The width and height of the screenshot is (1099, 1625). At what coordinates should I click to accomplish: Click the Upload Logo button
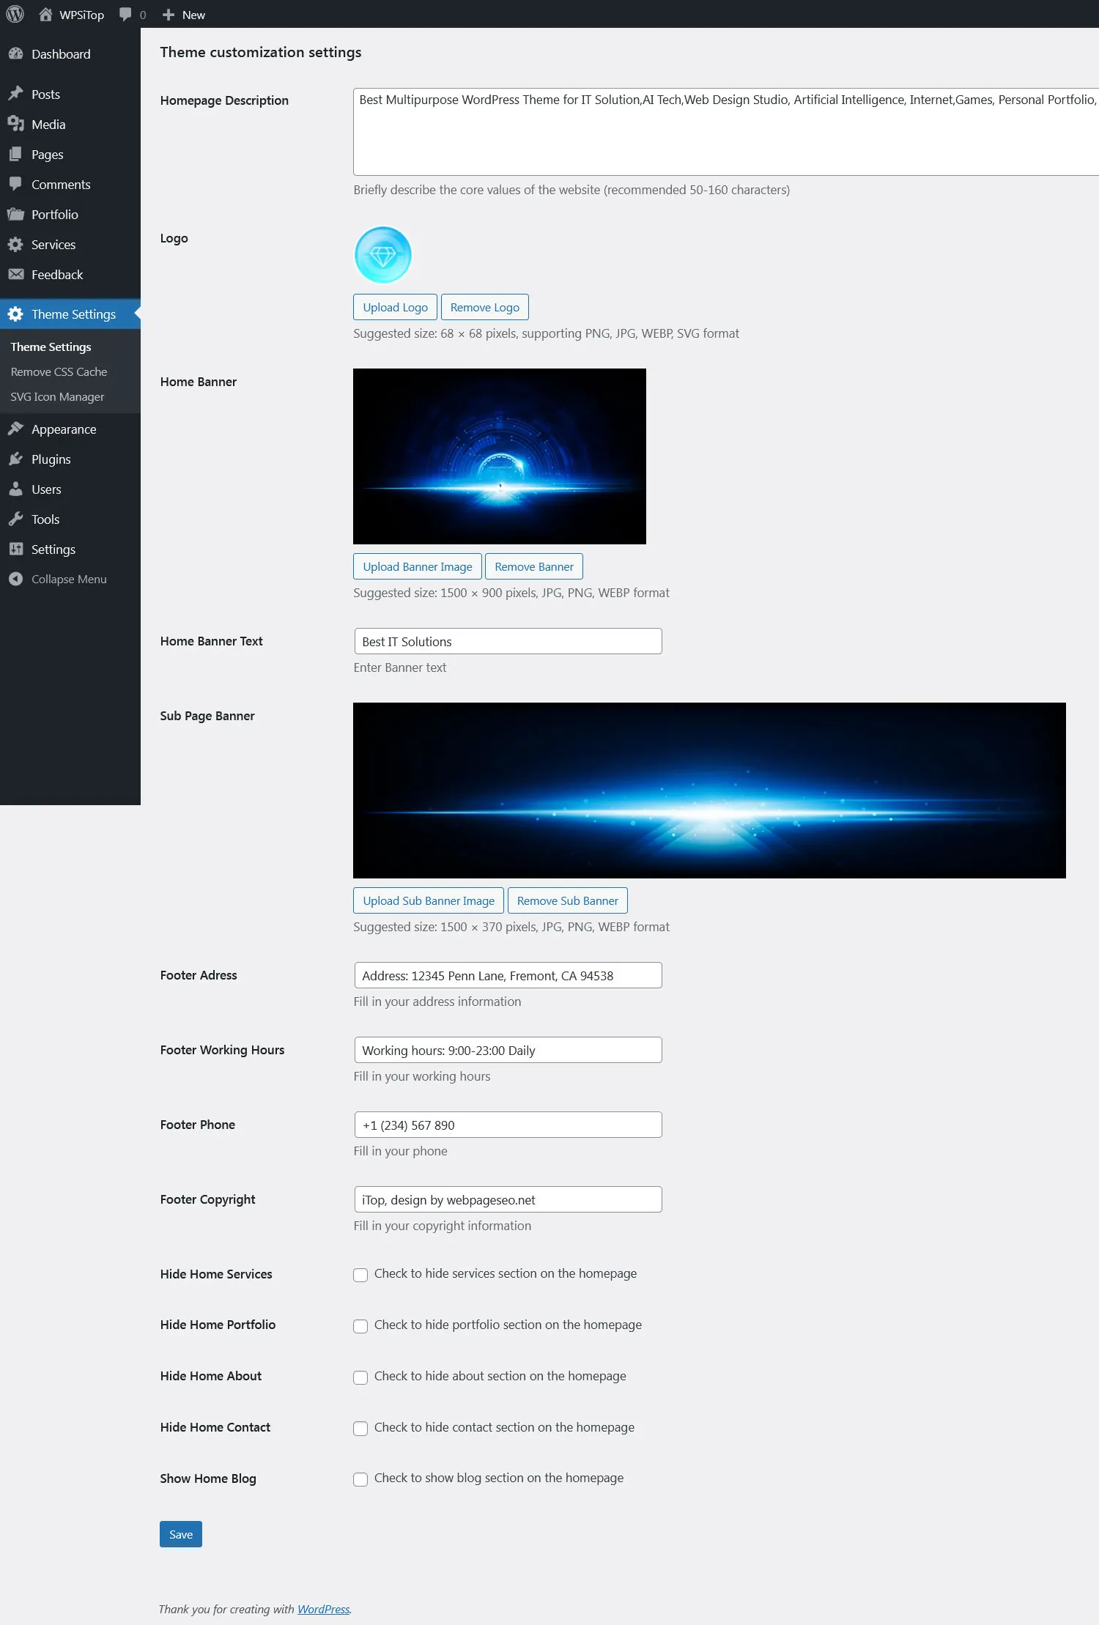click(395, 307)
